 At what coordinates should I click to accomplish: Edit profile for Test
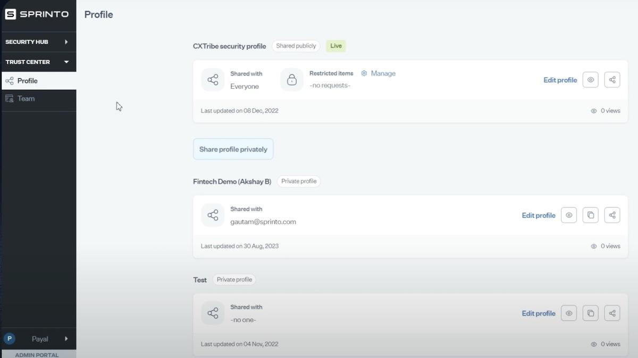tap(539, 313)
